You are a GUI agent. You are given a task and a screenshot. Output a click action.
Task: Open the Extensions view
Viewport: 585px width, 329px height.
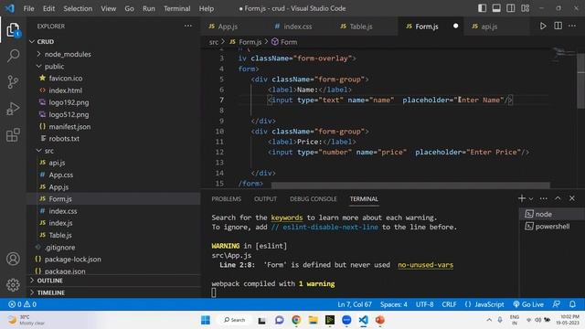[13, 135]
